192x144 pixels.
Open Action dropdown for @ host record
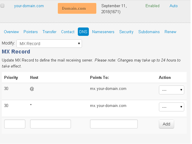point(171,90)
